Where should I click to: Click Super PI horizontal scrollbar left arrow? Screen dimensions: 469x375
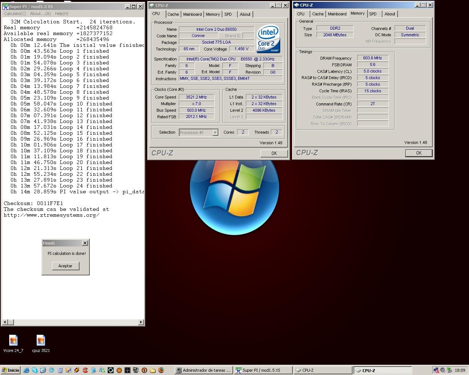coord(5,322)
